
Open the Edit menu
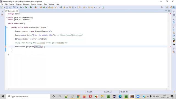6,4
